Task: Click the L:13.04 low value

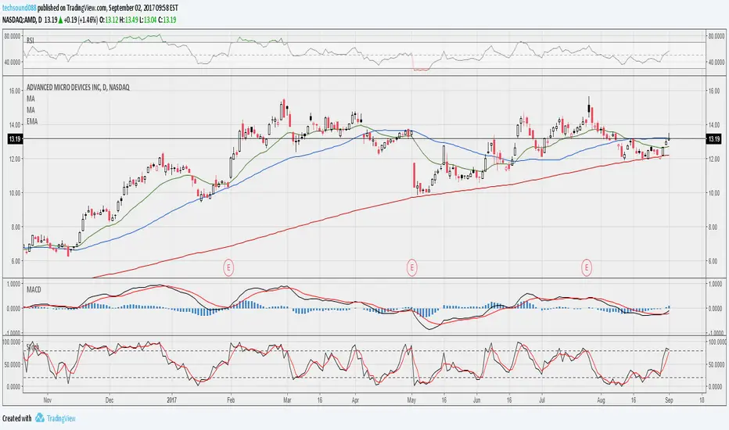Action: tap(148, 20)
